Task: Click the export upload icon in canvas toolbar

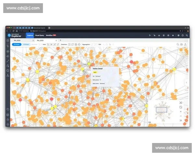Action: click(185, 44)
